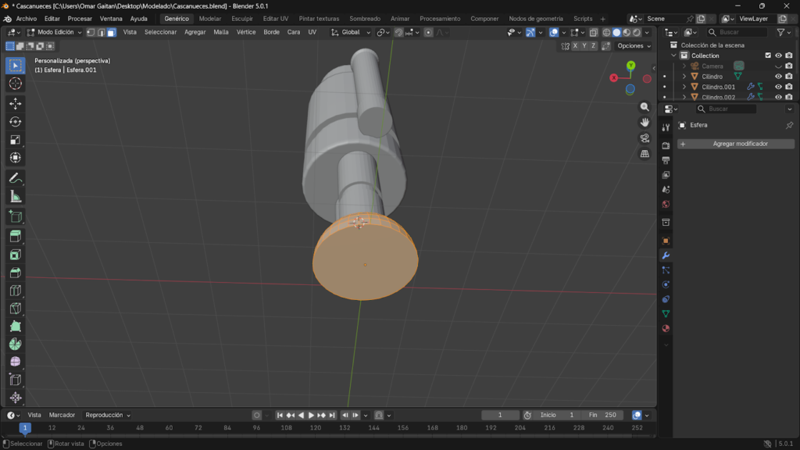
Task: Open the Opciones dropdown in the viewport
Action: 633,46
